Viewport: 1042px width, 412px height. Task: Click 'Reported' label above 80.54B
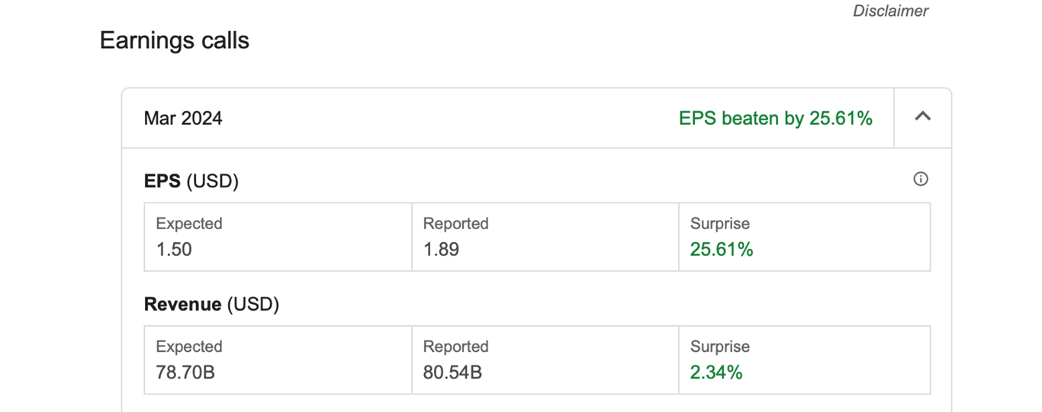click(455, 347)
